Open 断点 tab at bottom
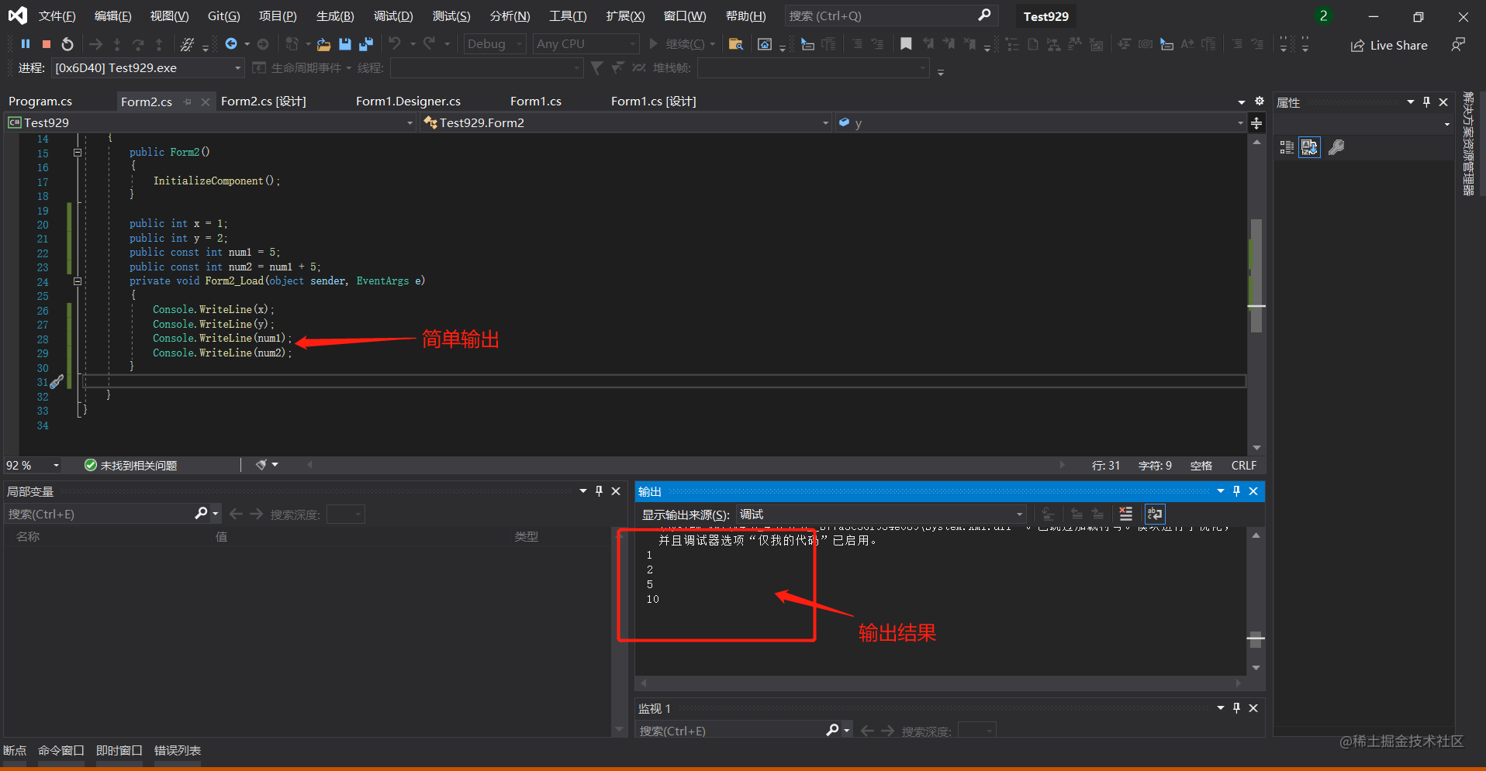This screenshot has height=771, width=1486. tap(15, 750)
